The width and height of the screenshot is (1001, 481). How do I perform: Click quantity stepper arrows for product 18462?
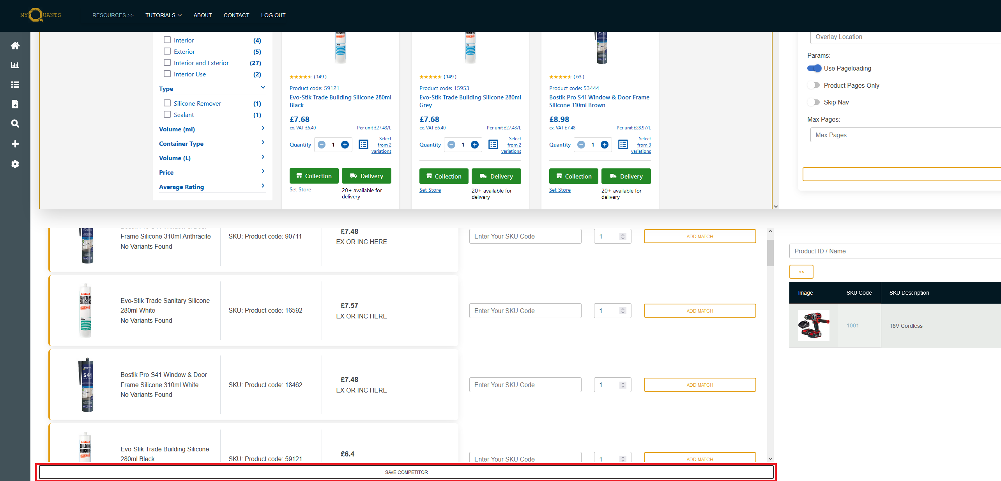pos(623,385)
